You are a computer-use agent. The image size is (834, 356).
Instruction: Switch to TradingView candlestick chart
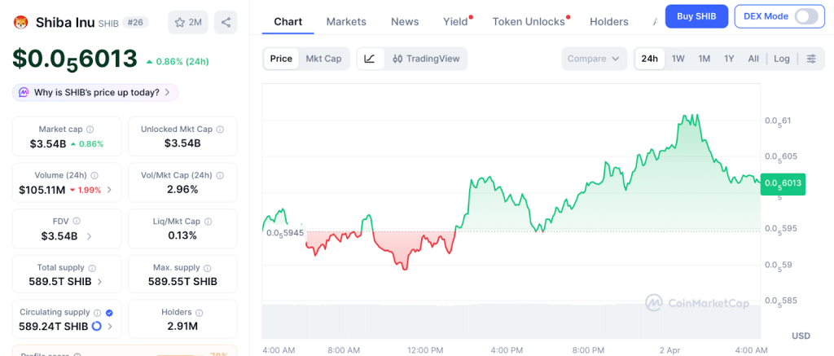[x=425, y=59]
